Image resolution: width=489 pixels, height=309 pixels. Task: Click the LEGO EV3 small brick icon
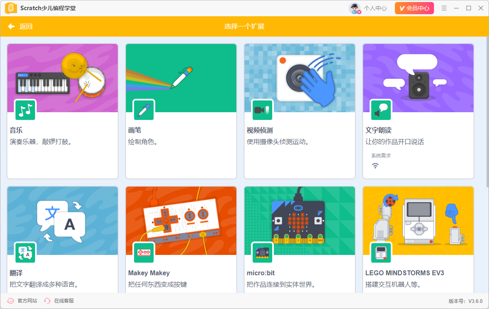coord(381,252)
